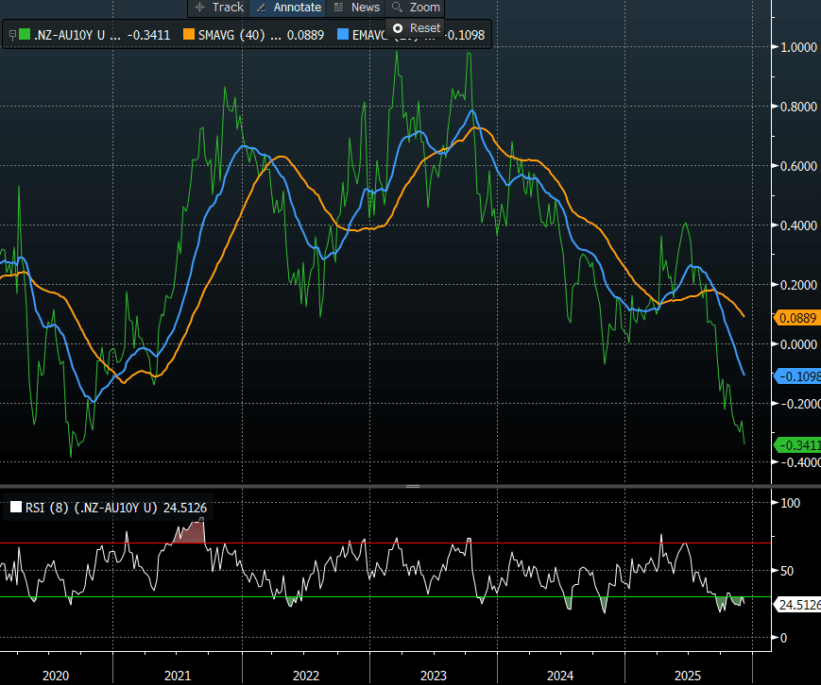Click the Track crosshair icon
Viewport: 821px width, 685px height.
(x=199, y=8)
